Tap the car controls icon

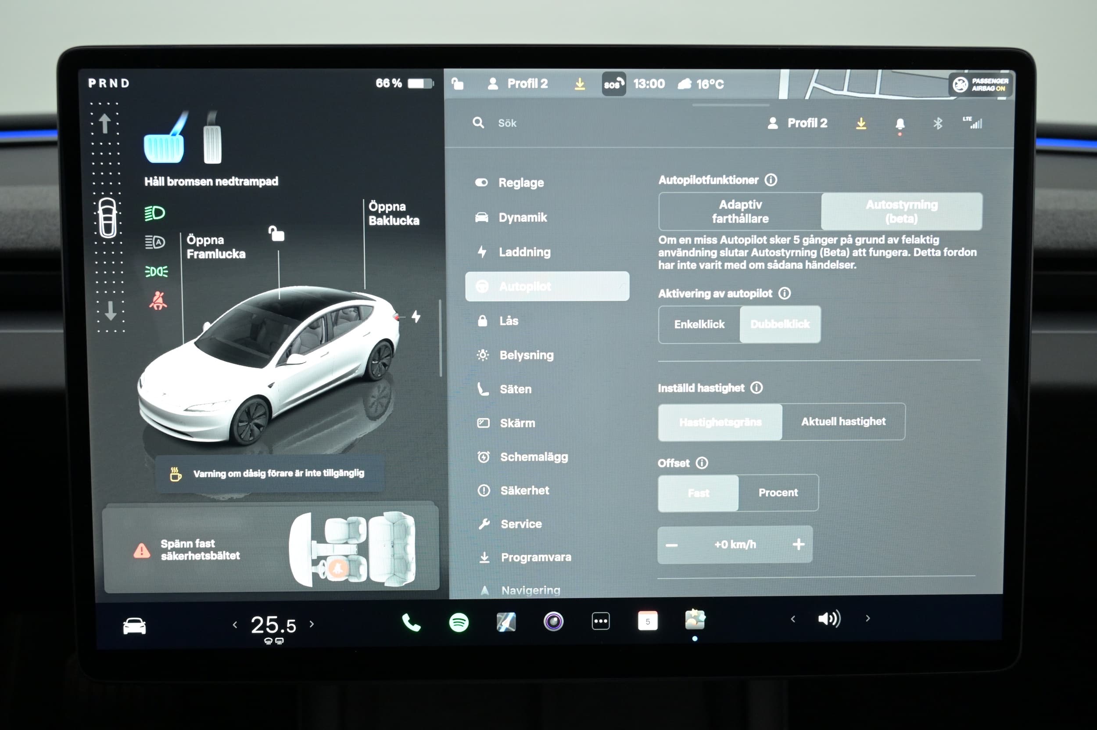tap(134, 626)
